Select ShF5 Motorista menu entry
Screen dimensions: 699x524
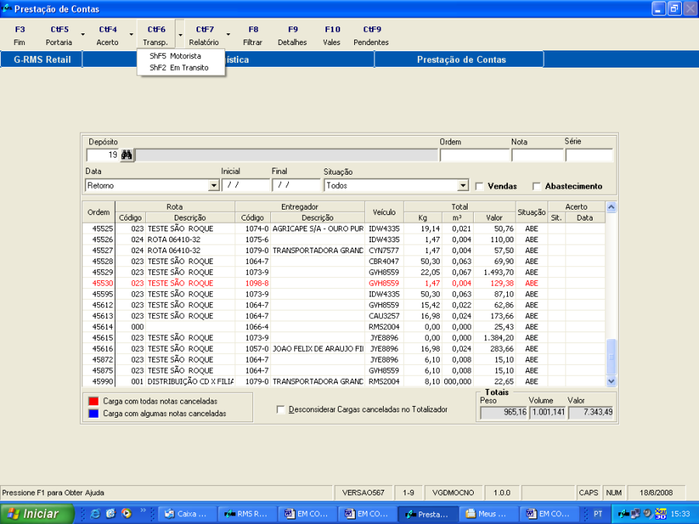tap(180, 56)
